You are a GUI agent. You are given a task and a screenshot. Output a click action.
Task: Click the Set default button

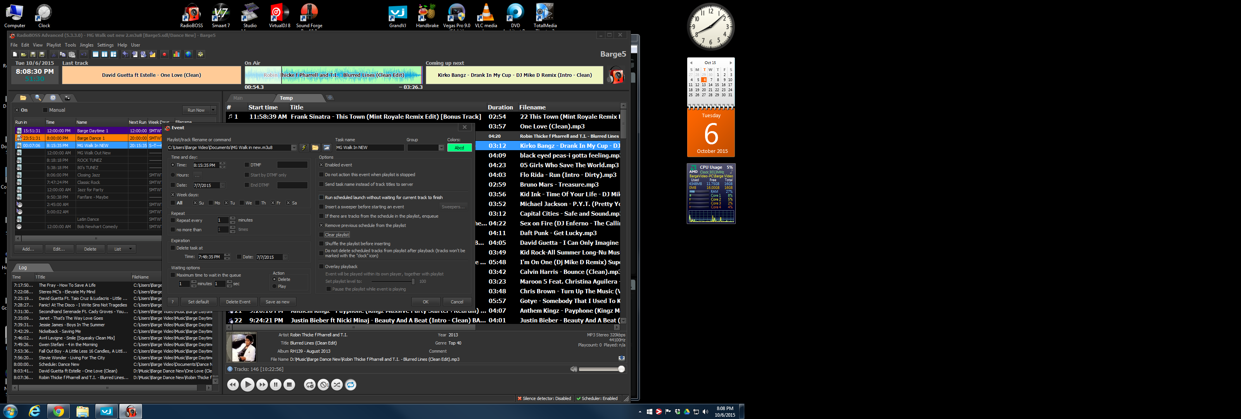199,302
